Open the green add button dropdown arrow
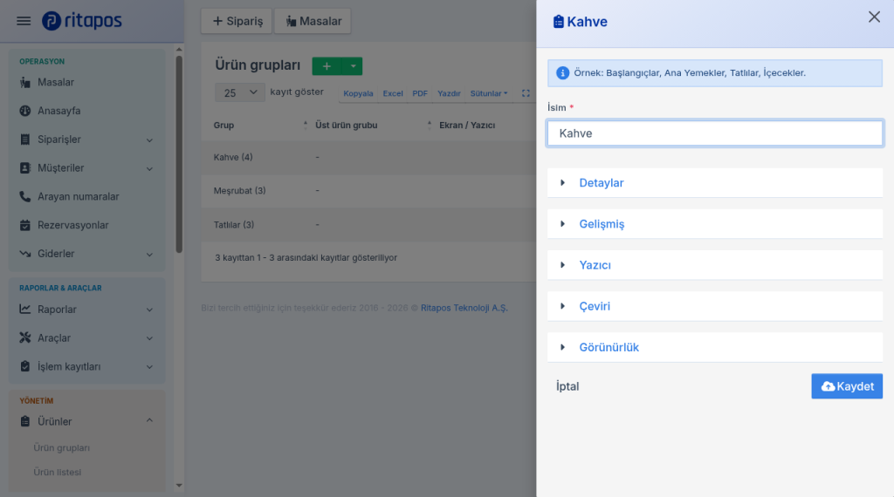894x497 pixels. pyautogui.click(x=353, y=66)
